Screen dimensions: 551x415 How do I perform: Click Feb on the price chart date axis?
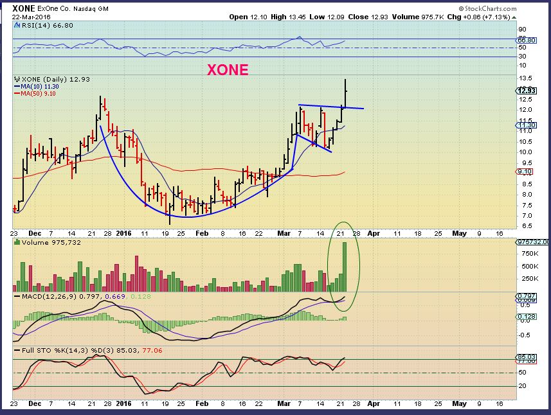click(x=202, y=233)
